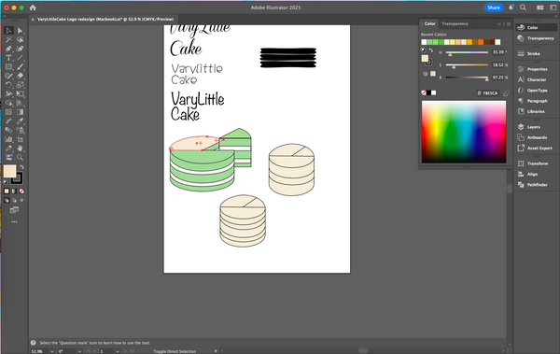Select the Magic Wand tool
This screenshot has height=354, width=560.
click(8, 39)
